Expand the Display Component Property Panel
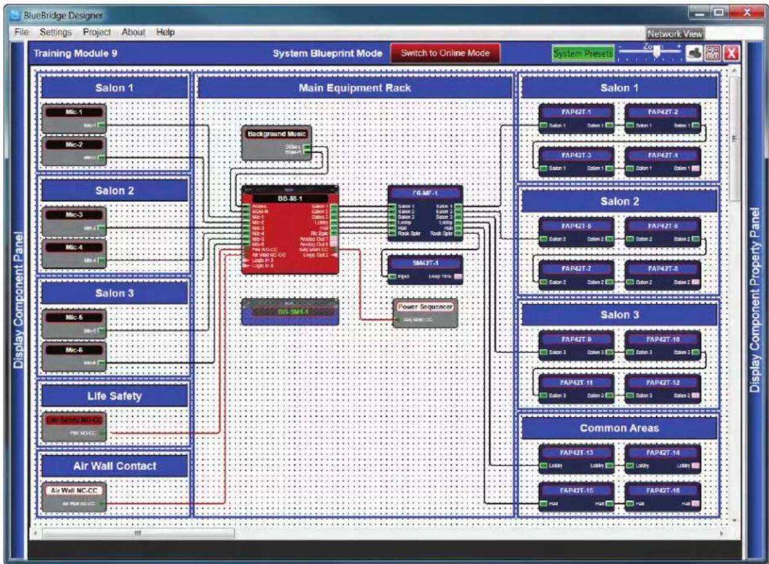Screen dimensions: 769x564 point(755,300)
